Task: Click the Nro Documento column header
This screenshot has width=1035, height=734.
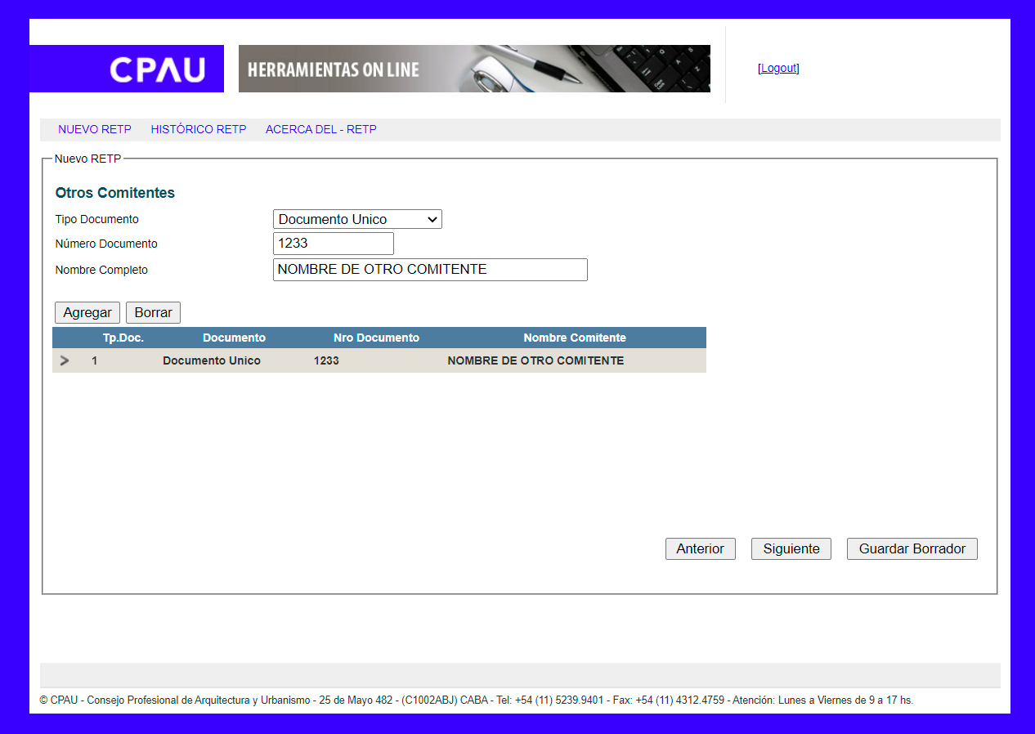Action: click(x=376, y=338)
